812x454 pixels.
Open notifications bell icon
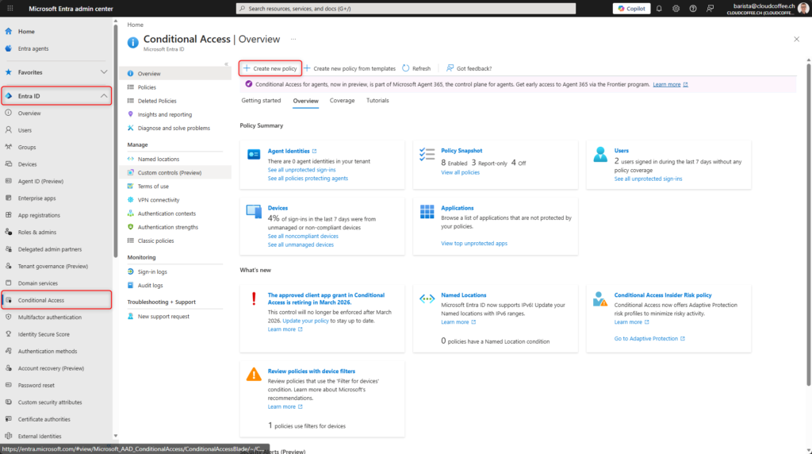click(659, 8)
